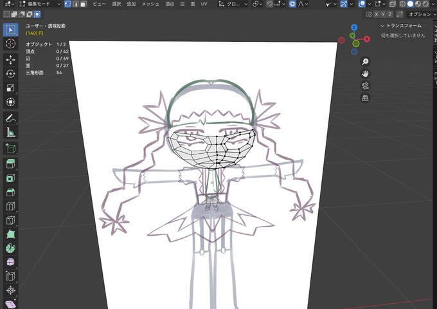
Task: Choose the Bevel tool
Action: pos(10,192)
